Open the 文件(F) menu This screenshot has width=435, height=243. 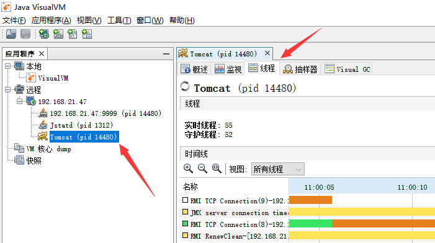[x=14, y=20]
